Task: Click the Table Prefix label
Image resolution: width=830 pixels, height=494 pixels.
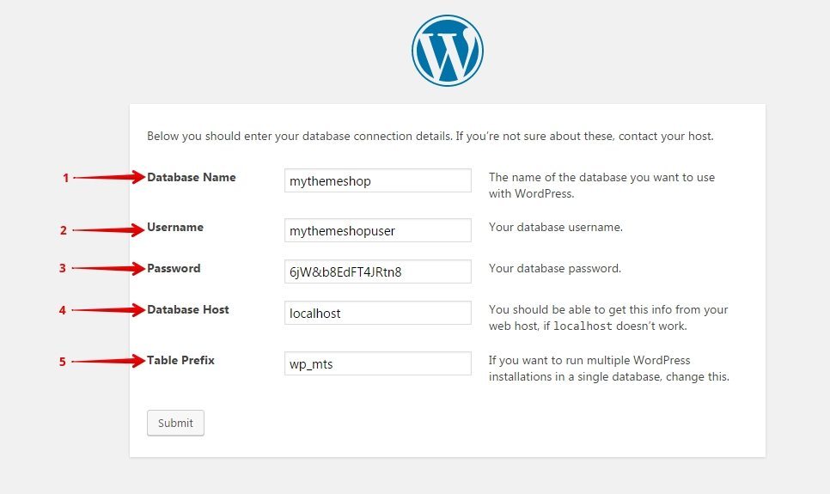Action: click(x=180, y=361)
